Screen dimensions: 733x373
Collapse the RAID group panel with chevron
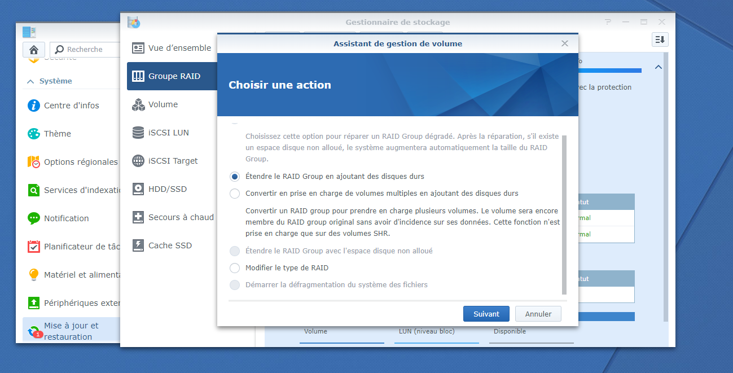click(658, 67)
